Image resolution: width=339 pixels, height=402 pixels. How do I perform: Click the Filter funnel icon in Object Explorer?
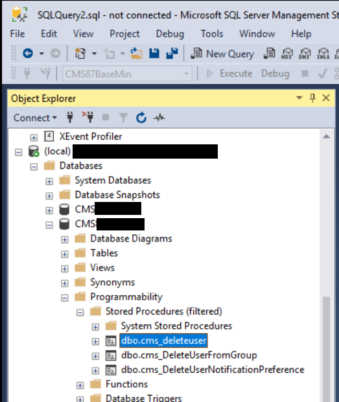(123, 118)
